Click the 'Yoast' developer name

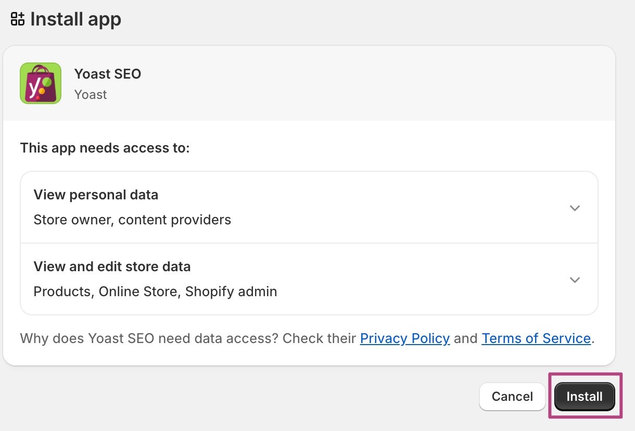[91, 95]
